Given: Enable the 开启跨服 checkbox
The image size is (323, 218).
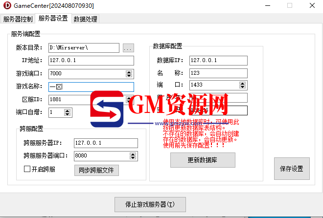Looking at the screenshot, I should pyautogui.click(x=27, y=169).
